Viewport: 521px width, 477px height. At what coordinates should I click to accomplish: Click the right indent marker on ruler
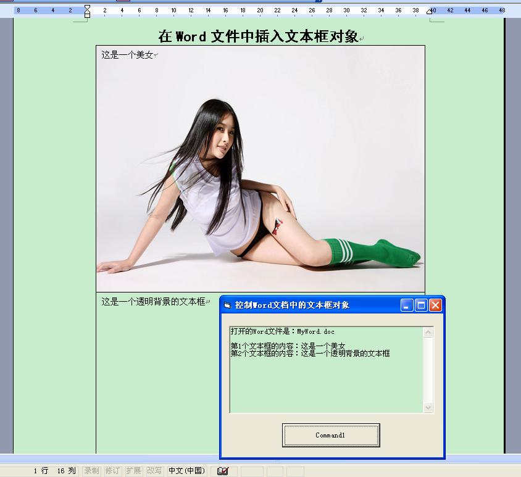point(429,12)
